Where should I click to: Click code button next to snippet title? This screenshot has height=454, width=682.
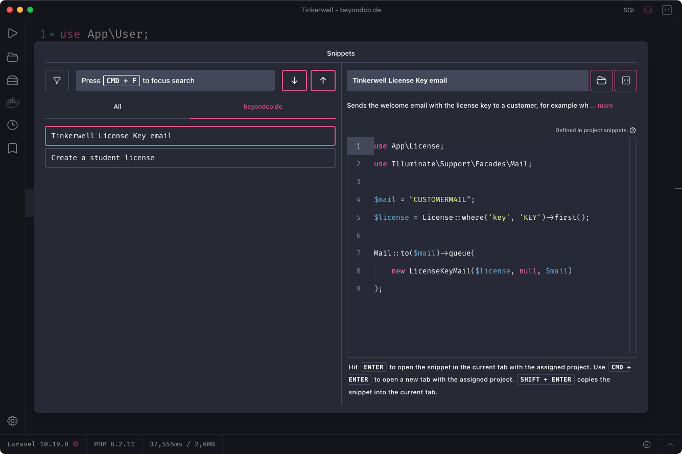626,81
